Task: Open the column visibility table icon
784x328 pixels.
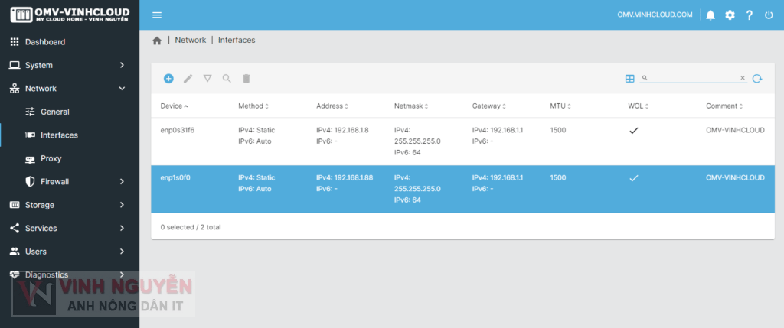Action: click(x=630, y=79)
